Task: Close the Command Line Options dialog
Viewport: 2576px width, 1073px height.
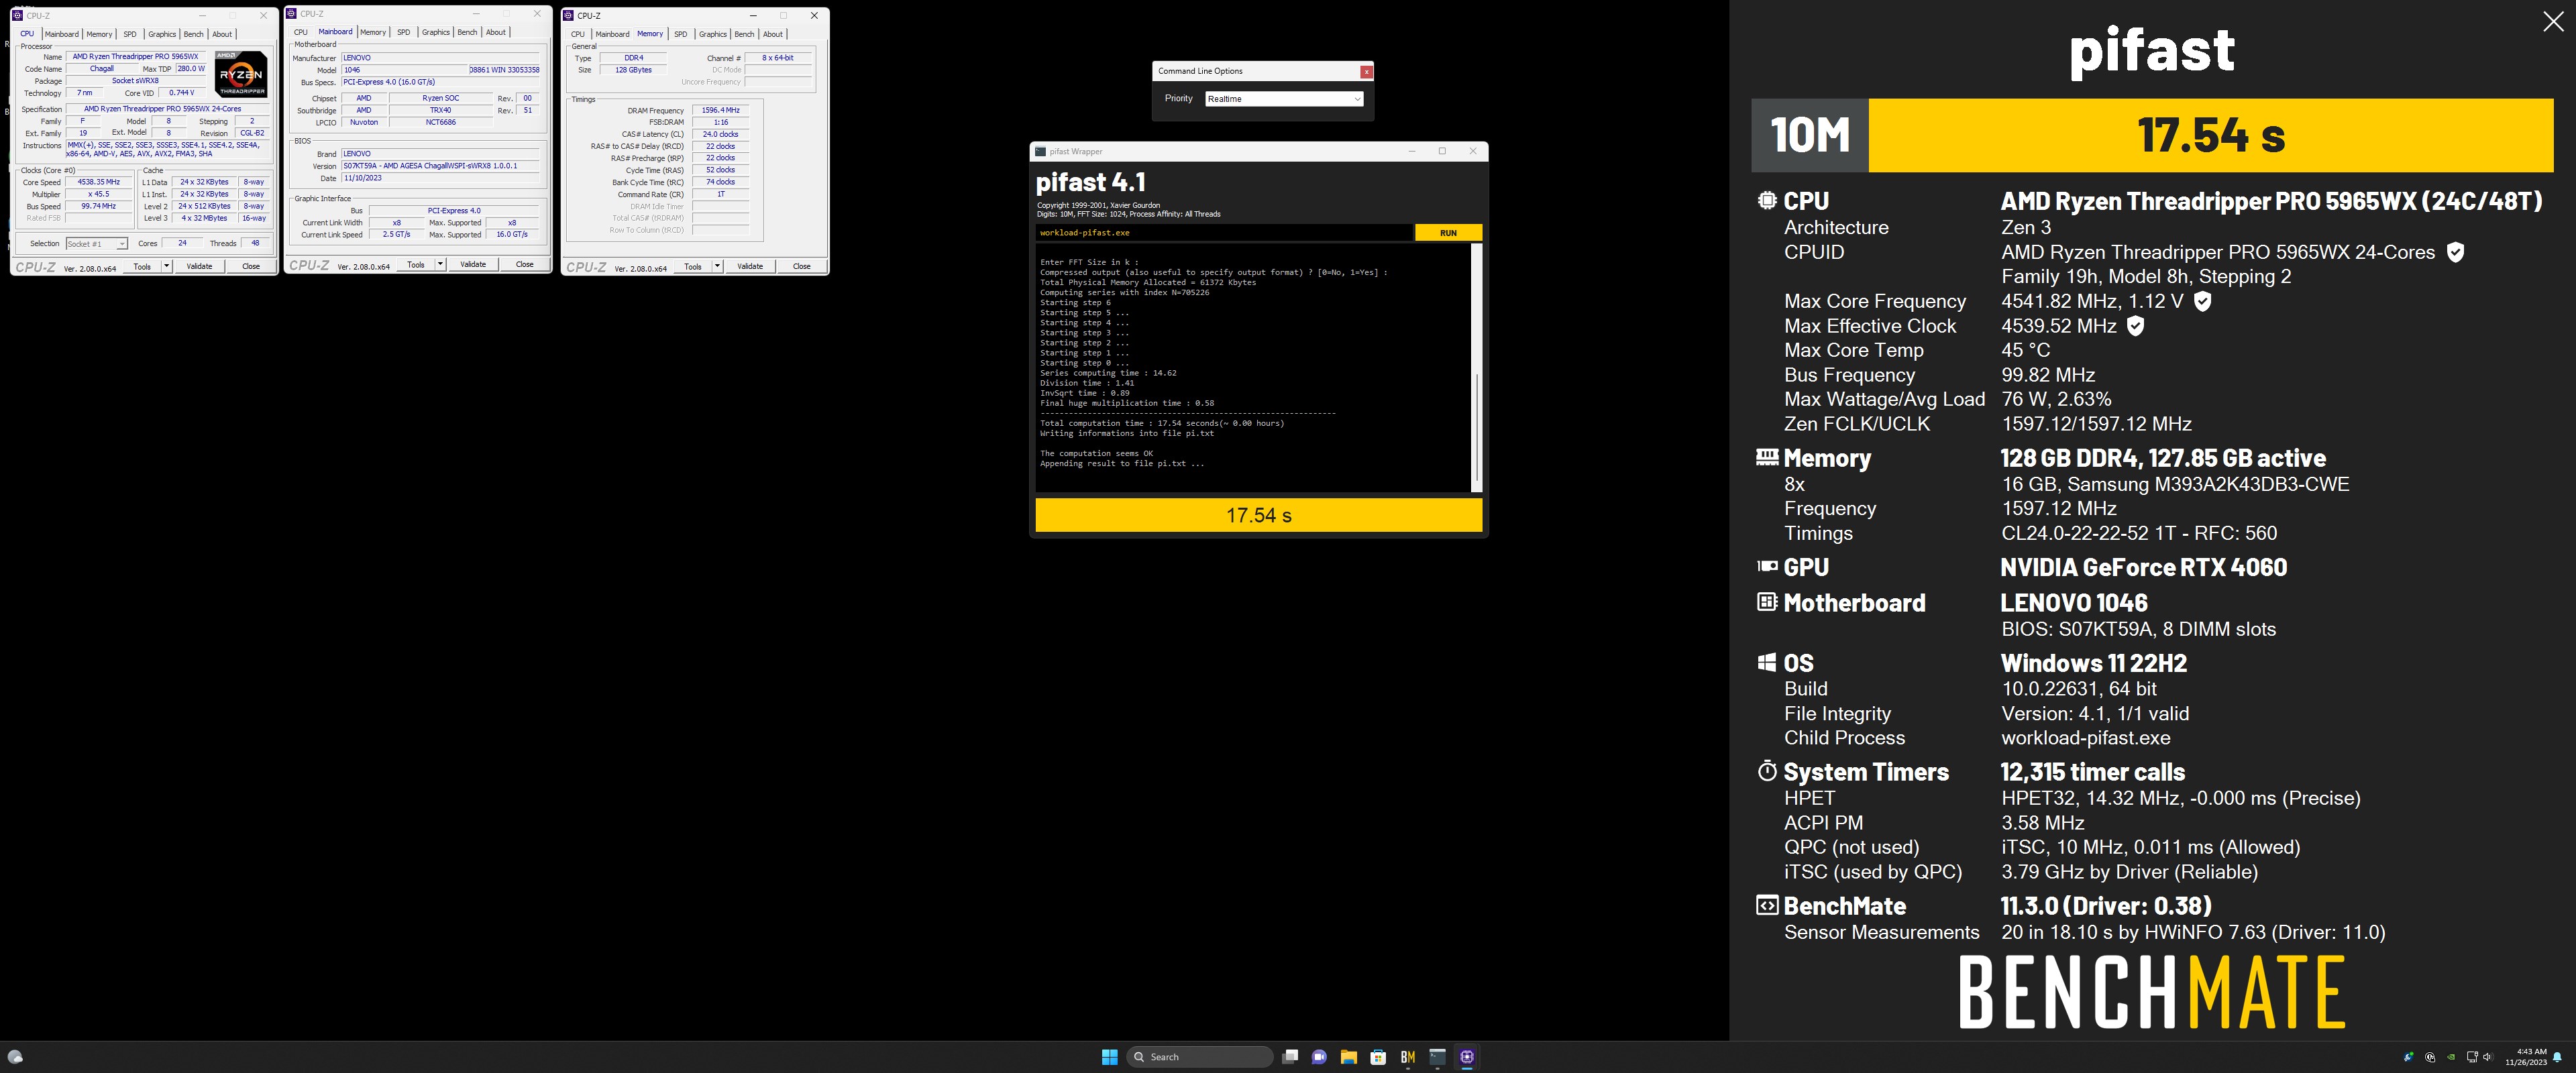Action: coord(1366,71)
